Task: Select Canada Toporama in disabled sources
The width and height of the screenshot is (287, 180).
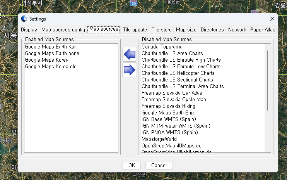Action: (x=203, y=47)
